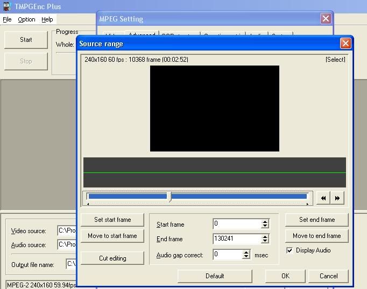Click the blue range bar left of thumb

(x=128, y=196)
